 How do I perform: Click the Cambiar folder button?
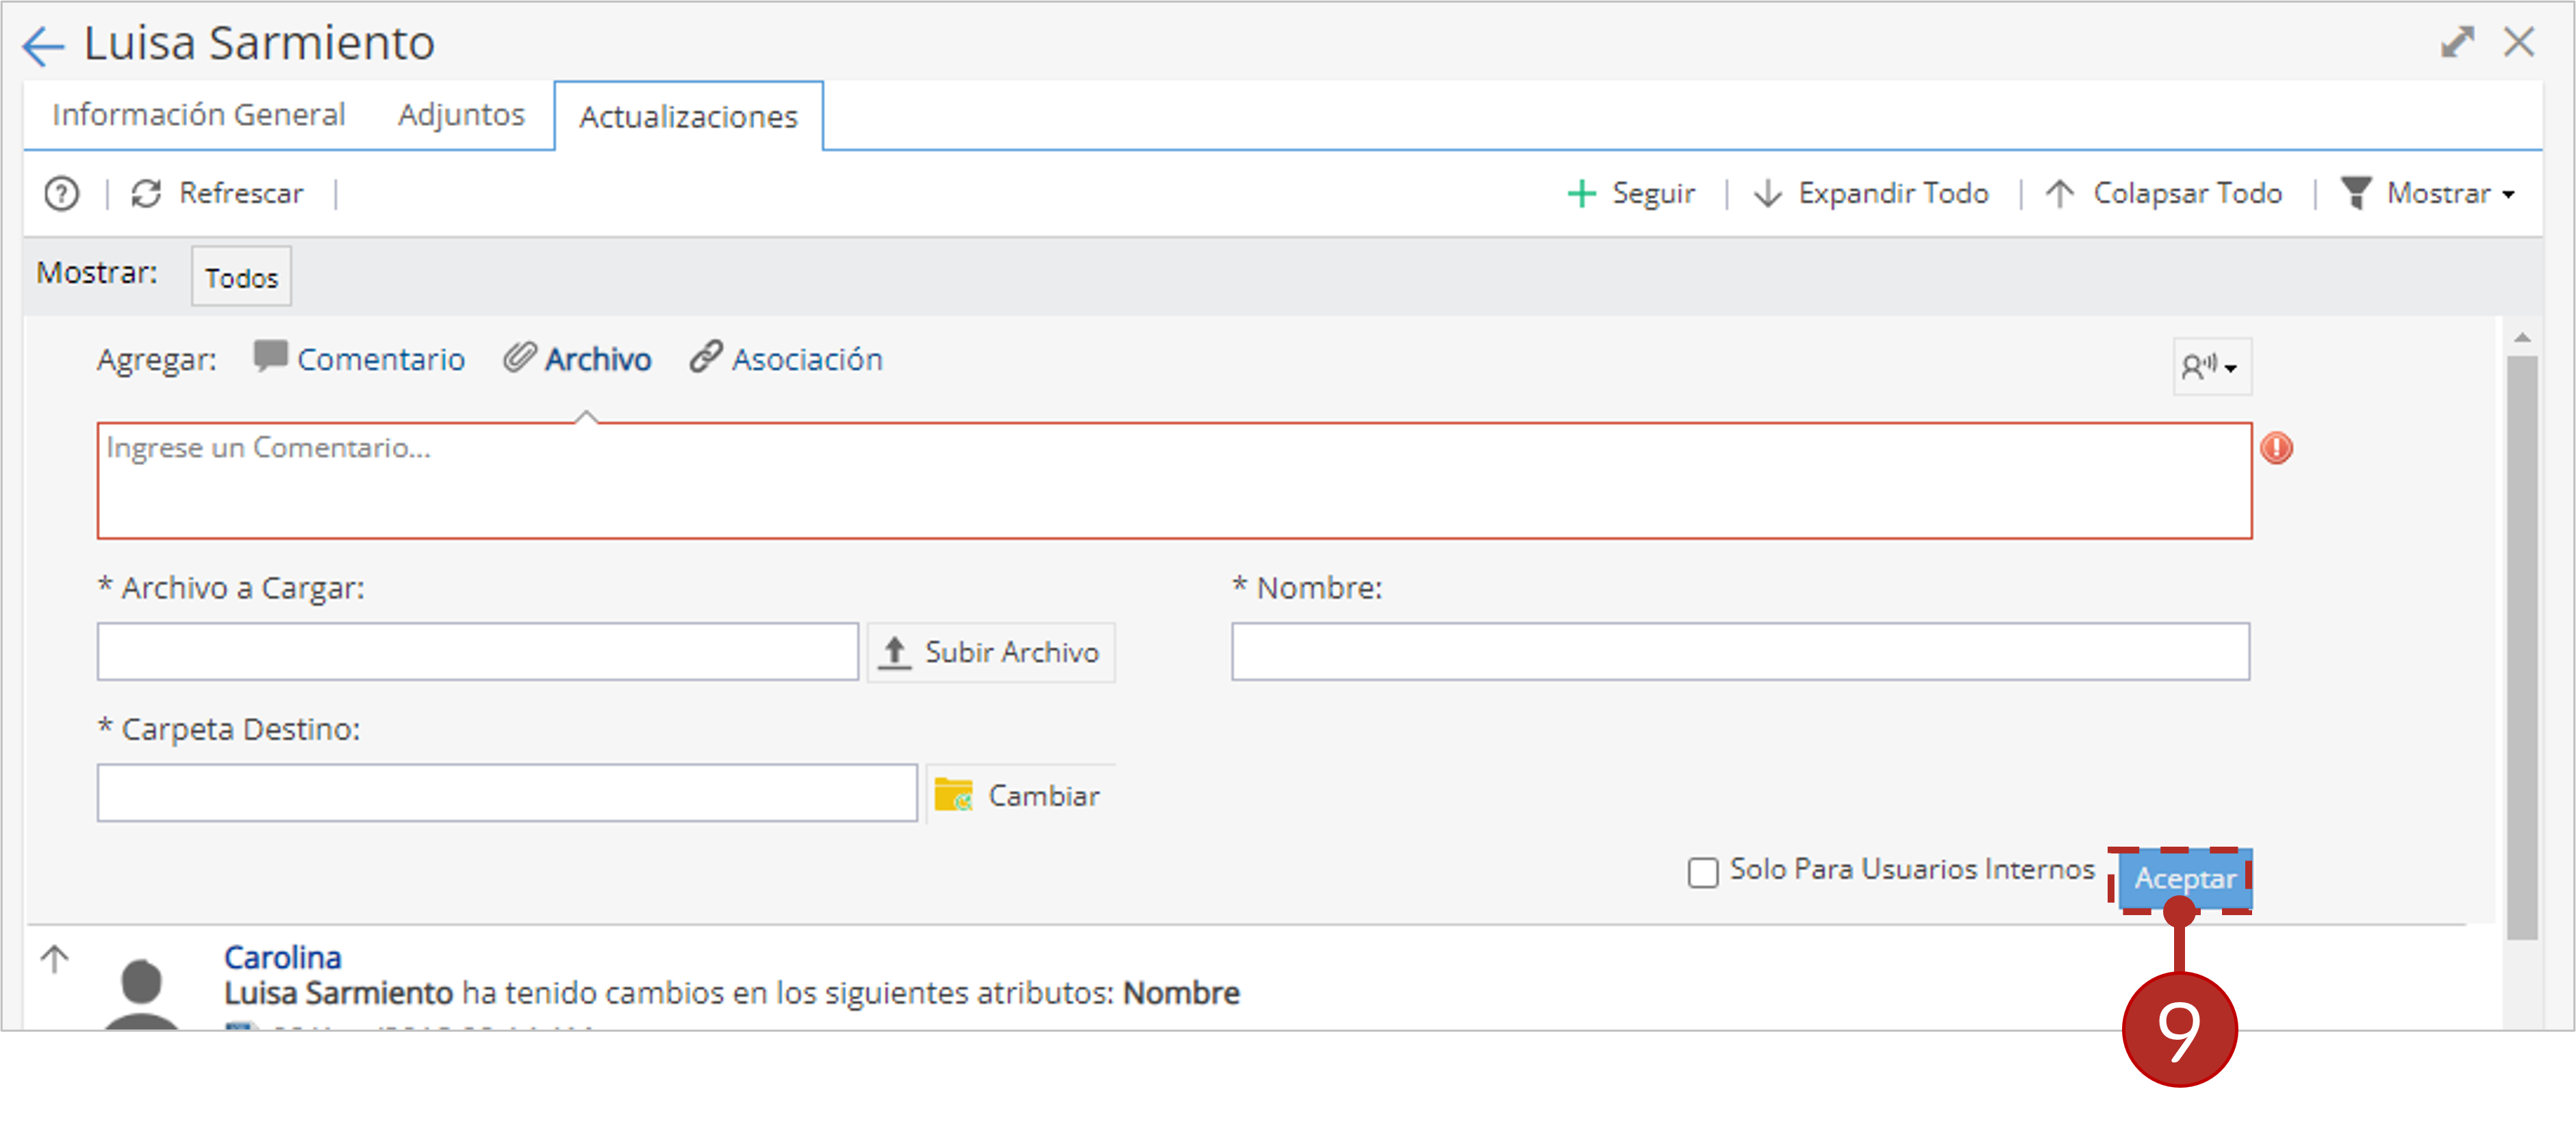[x=1020, y=796]
